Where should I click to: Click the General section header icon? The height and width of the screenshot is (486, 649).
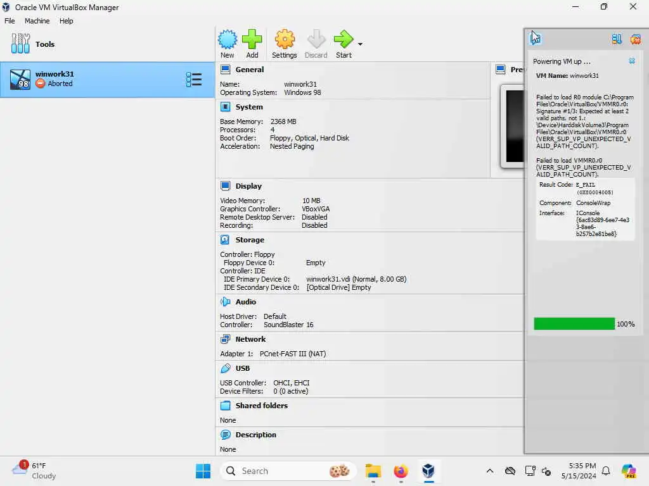[x=225, y=70]
